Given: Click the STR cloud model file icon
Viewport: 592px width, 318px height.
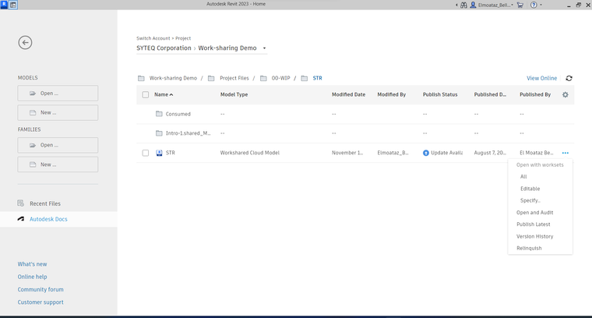Looking at the screenshot, I should (159, 153).
